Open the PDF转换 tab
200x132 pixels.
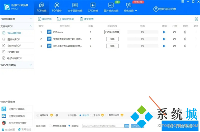pos(41,7)
